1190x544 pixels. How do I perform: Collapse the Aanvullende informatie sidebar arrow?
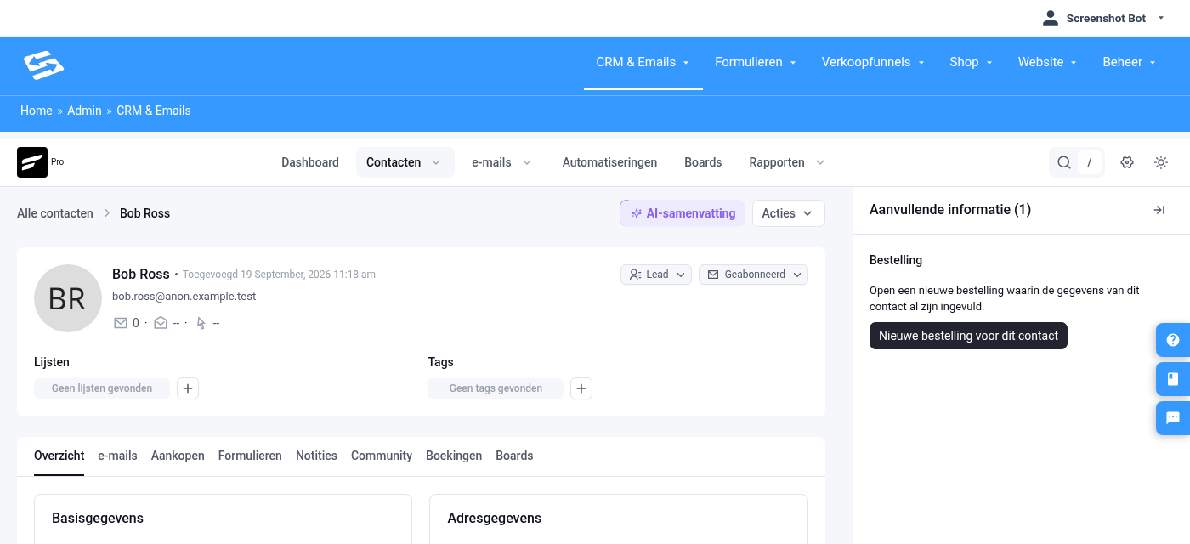(1159, 210)
